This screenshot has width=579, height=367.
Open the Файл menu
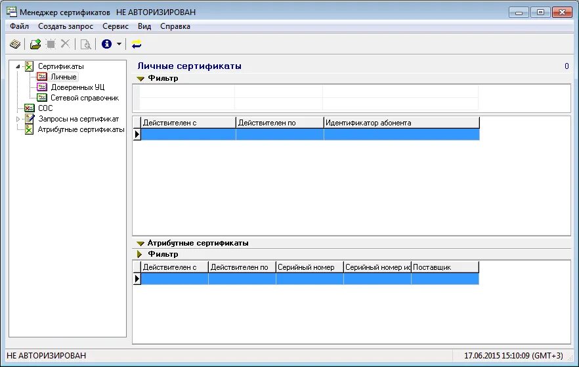pyautogui.click(x=19, y=26)
